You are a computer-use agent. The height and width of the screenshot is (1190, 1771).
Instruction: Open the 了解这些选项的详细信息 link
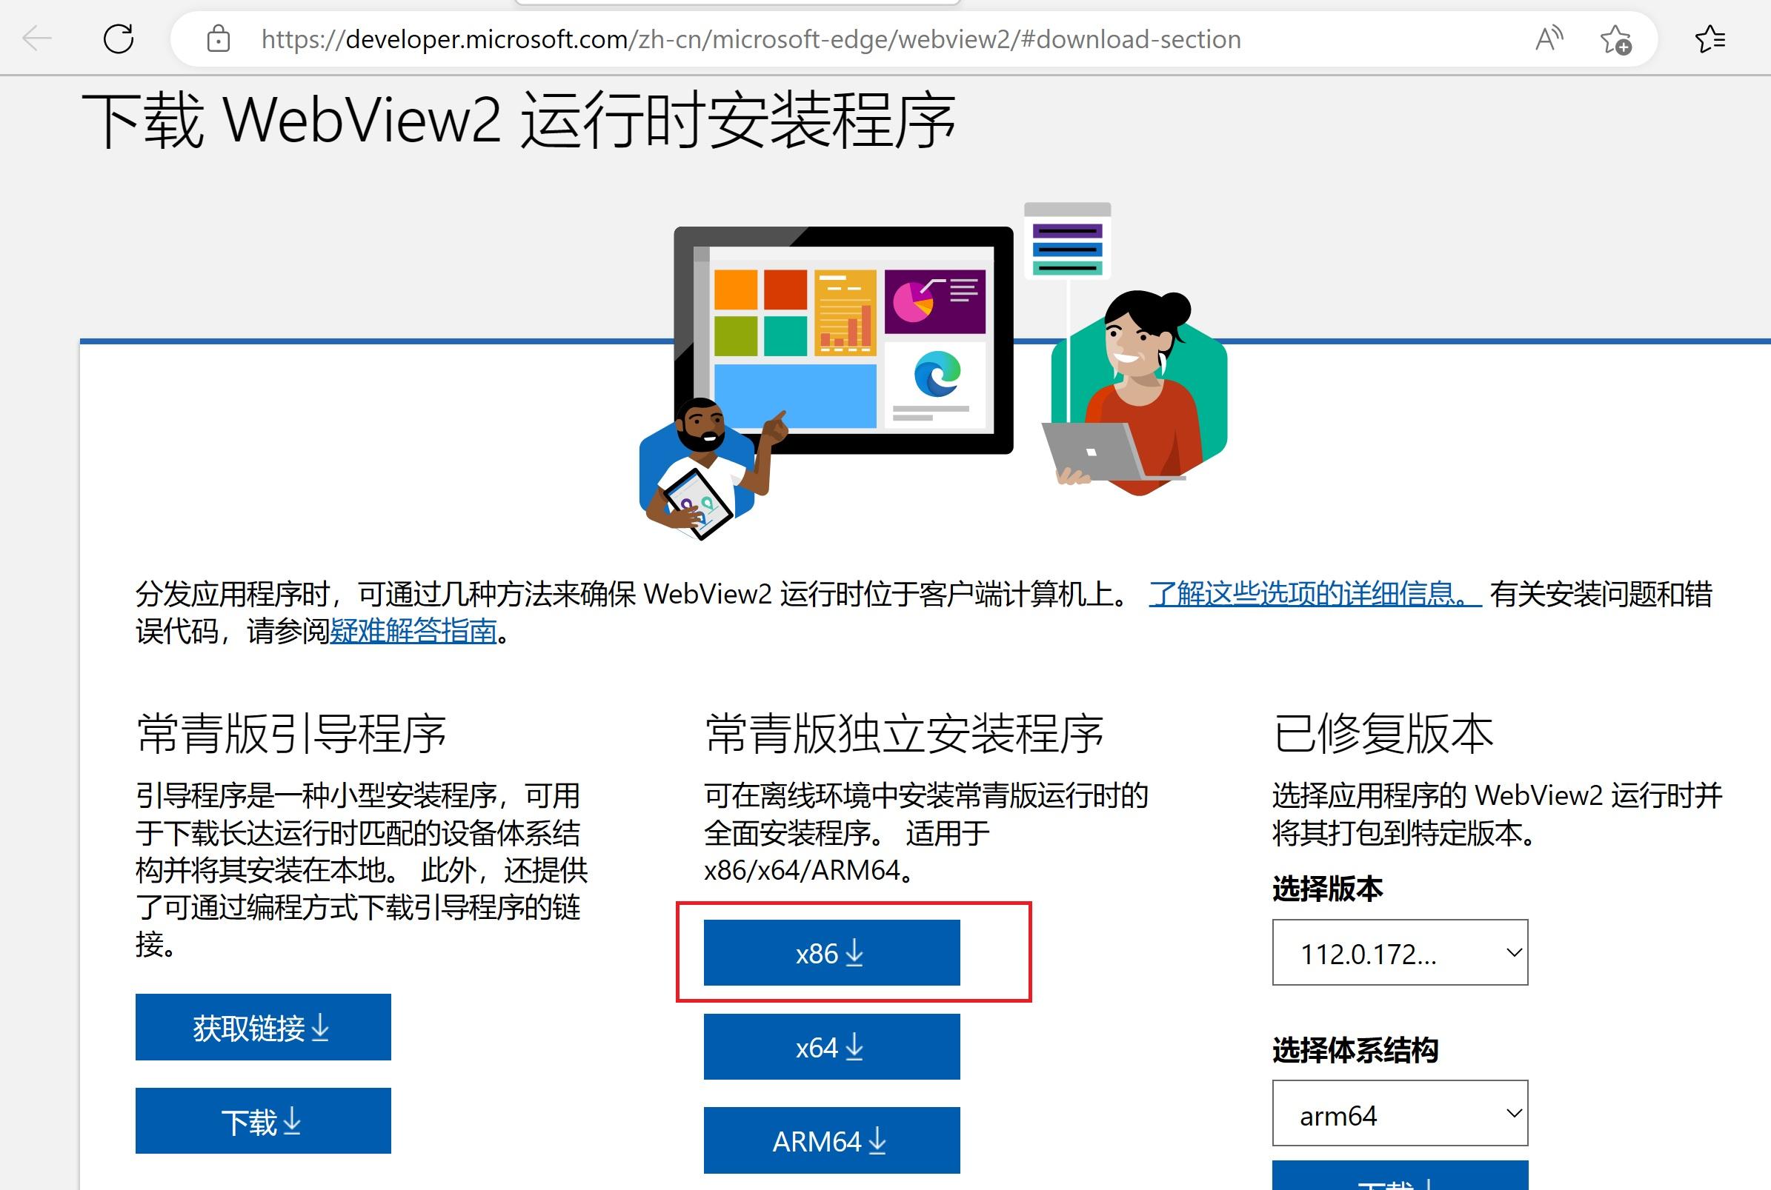pos(1315,593)
